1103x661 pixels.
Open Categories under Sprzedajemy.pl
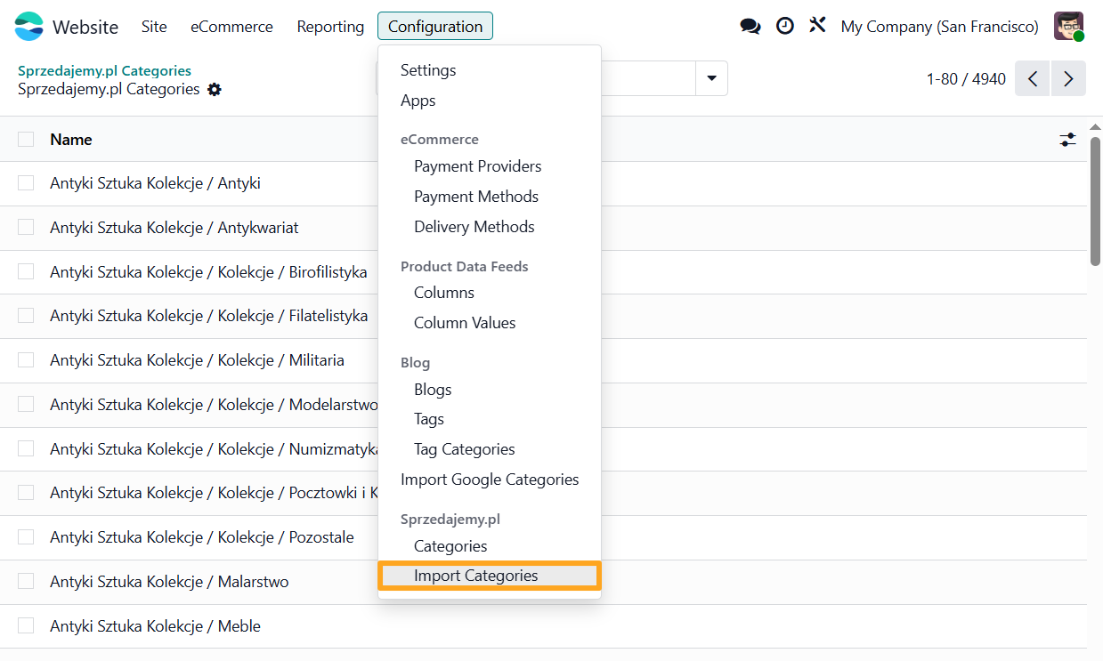point(490,546)
